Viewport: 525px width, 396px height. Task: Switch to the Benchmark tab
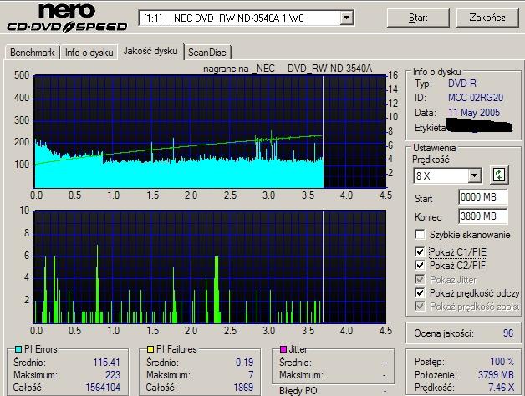point(32,53)
